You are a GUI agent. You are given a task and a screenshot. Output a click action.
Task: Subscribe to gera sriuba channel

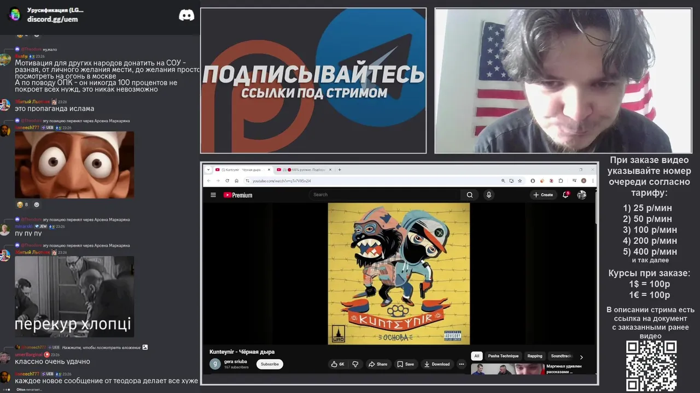coord(270,364)
